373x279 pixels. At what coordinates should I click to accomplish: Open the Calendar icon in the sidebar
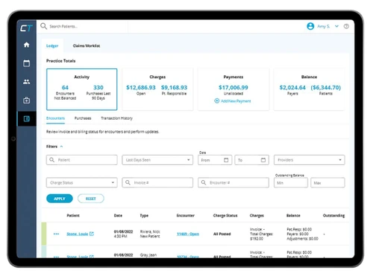coord(26,63)
